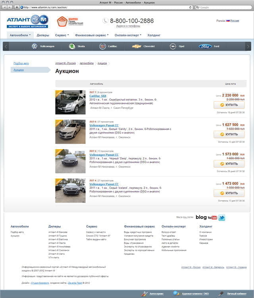Select the Skoda brand logo

[72, 46]
